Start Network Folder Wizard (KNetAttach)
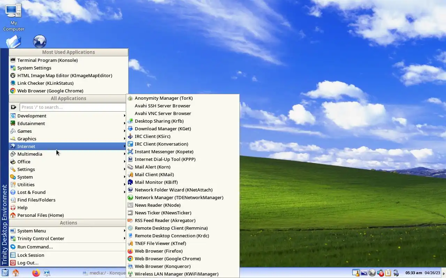The width and height of the screenshot is (446, 278). pyautogui.click(x=183, y=190)
